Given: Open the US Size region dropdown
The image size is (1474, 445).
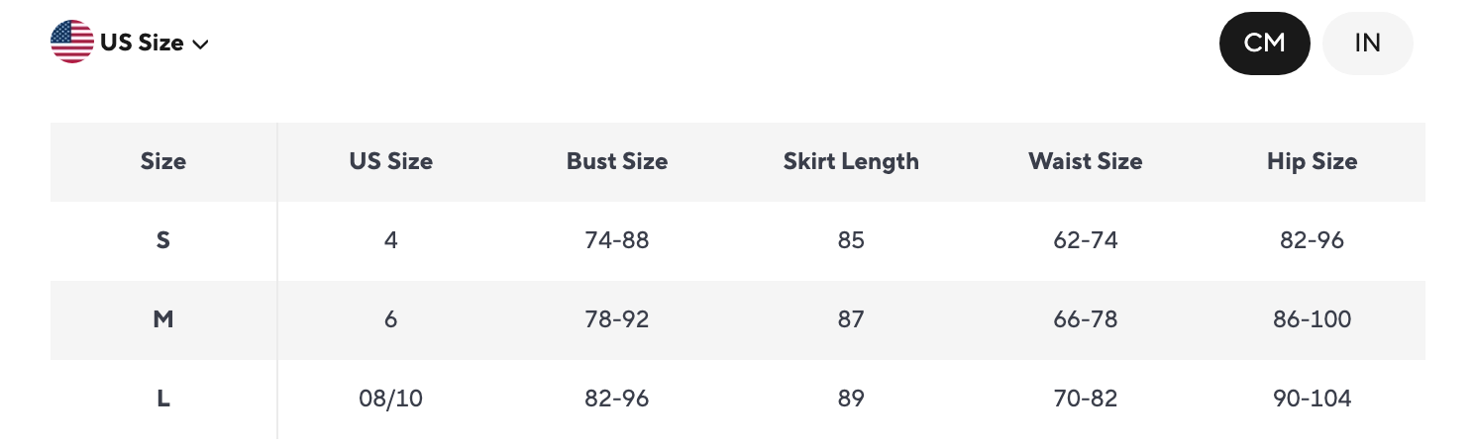Looking at the screenshot, I should (x=130, y=43).
